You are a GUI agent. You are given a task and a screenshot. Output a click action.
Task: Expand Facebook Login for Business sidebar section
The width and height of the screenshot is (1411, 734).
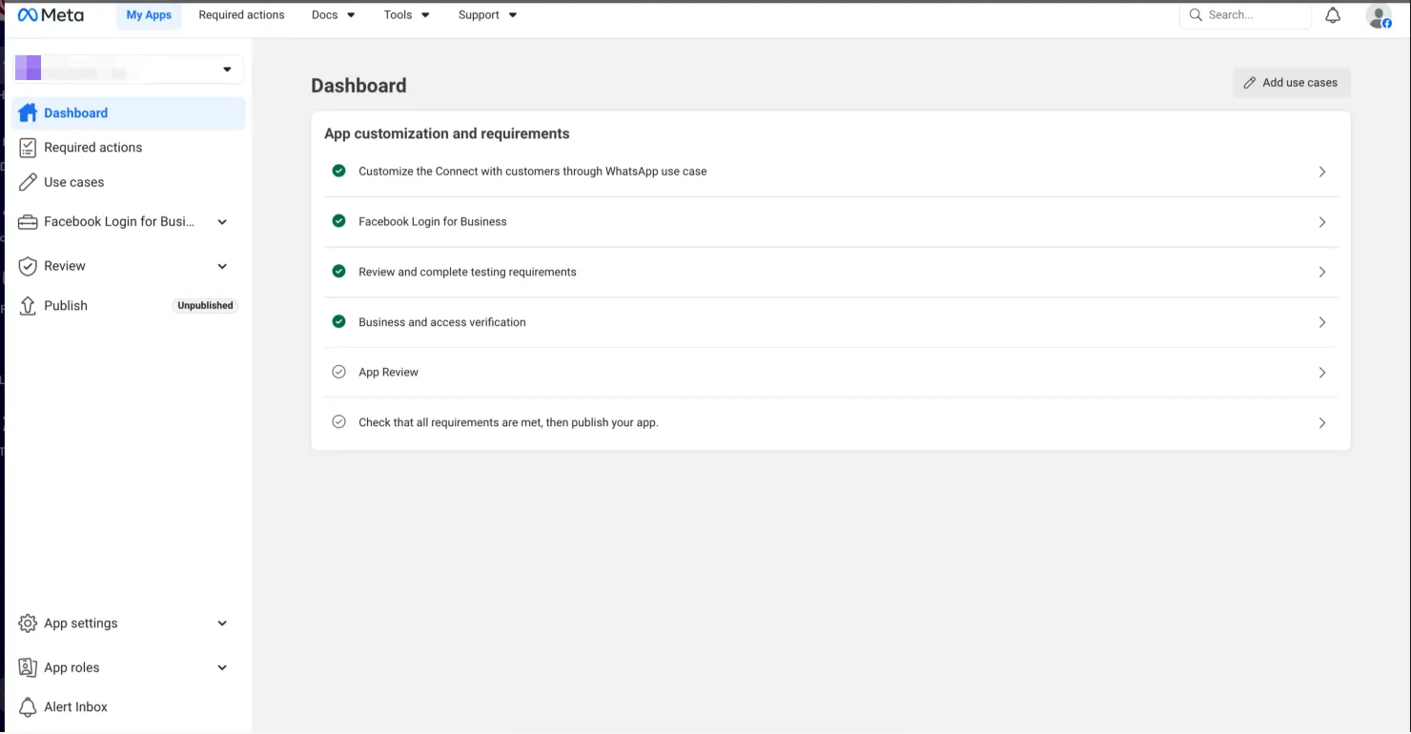pyautogui.click(x=222, y=222)
